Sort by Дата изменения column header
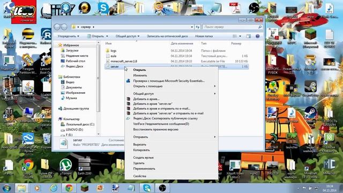 (x=182, y=43)
